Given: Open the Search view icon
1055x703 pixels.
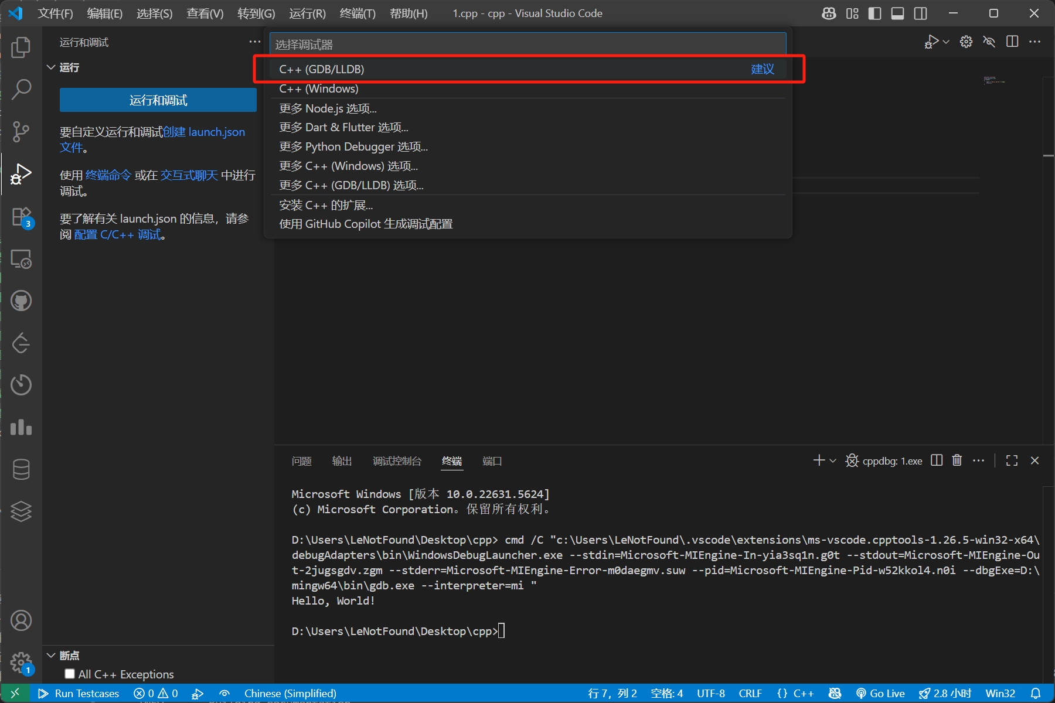Looking at the screenshot, I should (21, 90).
